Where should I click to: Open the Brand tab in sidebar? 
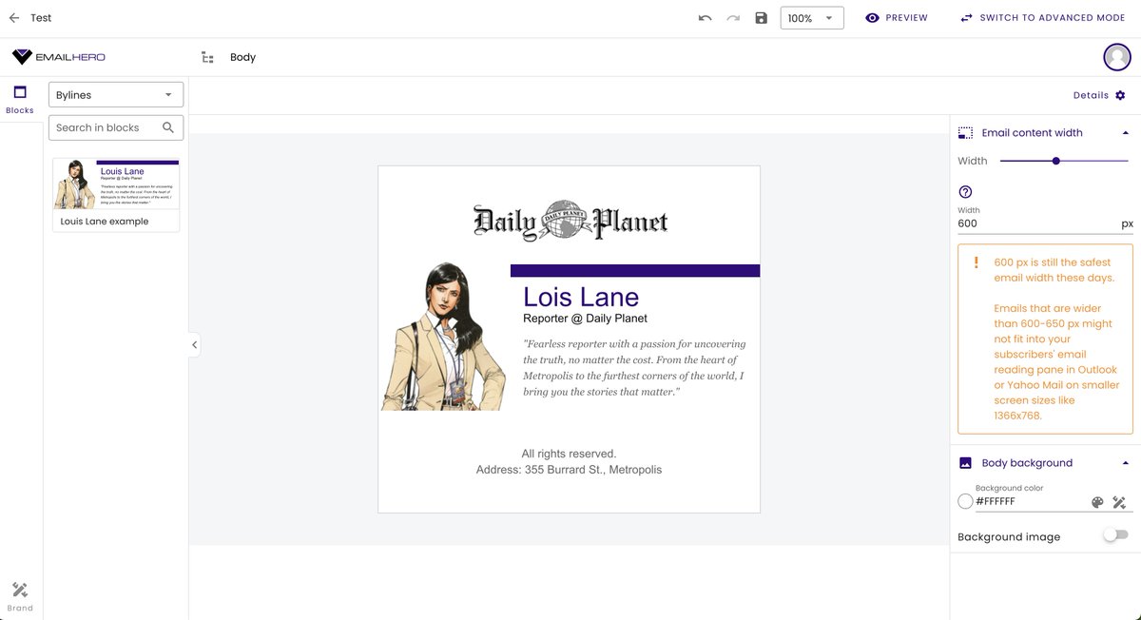tap(20, 596)
